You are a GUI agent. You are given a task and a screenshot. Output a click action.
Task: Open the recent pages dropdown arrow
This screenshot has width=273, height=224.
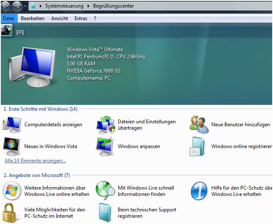click(x=25, y=6)
